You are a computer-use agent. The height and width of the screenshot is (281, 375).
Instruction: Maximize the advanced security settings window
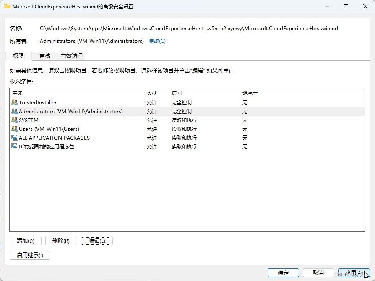click(x=346, y=6)
